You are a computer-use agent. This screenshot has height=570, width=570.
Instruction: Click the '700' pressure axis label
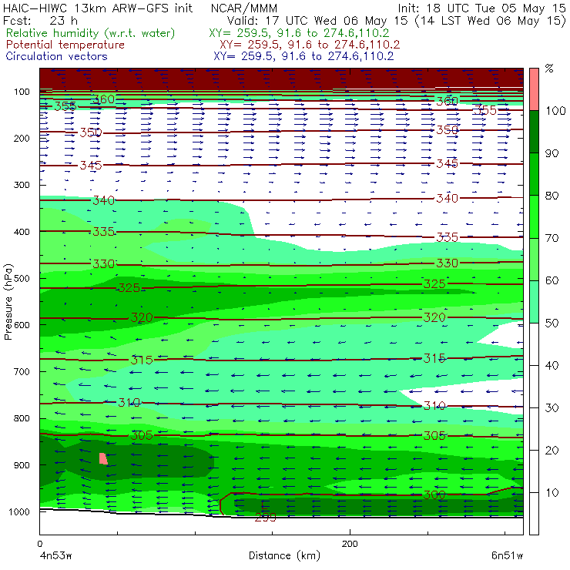tap(22, 372)
